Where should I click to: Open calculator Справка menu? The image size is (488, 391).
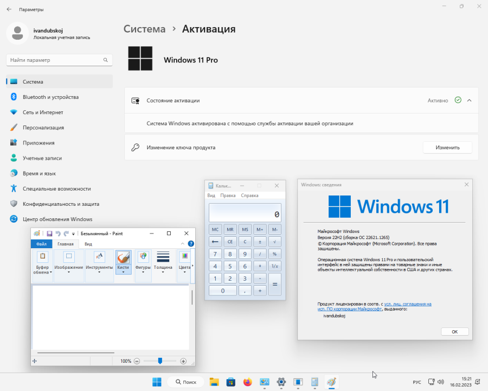[249, 195]
